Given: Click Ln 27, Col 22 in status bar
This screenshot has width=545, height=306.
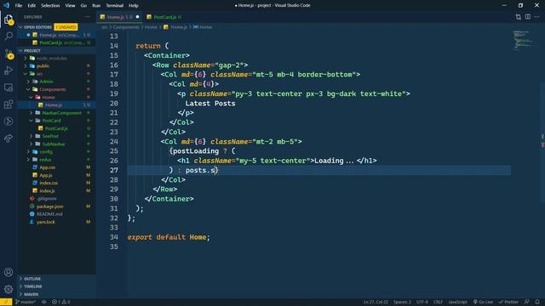Looking at the screenshot, I should click(376, 303).
